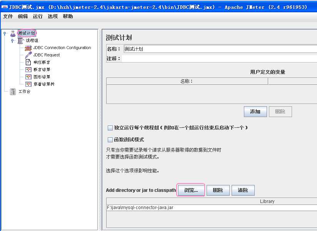Open the 帮助 menu
The width and height of the screenshot is (317, 231).
click(68, 16)
